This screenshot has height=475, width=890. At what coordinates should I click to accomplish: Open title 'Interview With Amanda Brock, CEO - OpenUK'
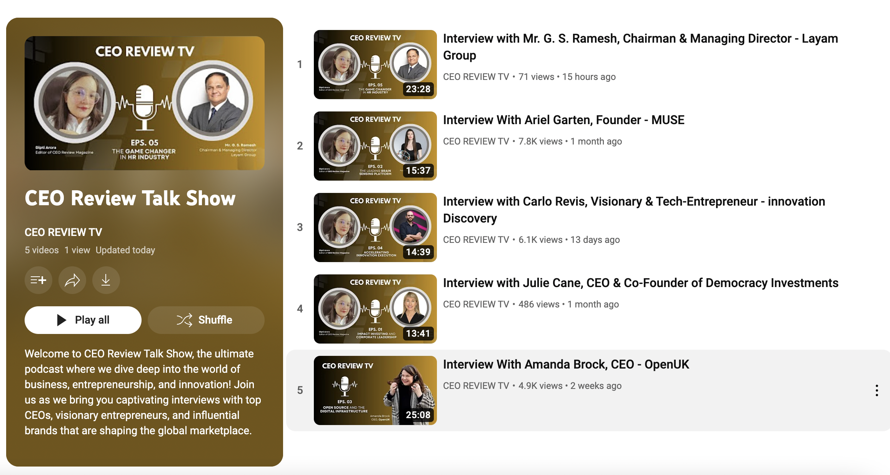tap(566, 364)
